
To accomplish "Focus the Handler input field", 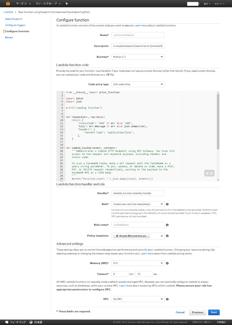I will click(138, 193).
